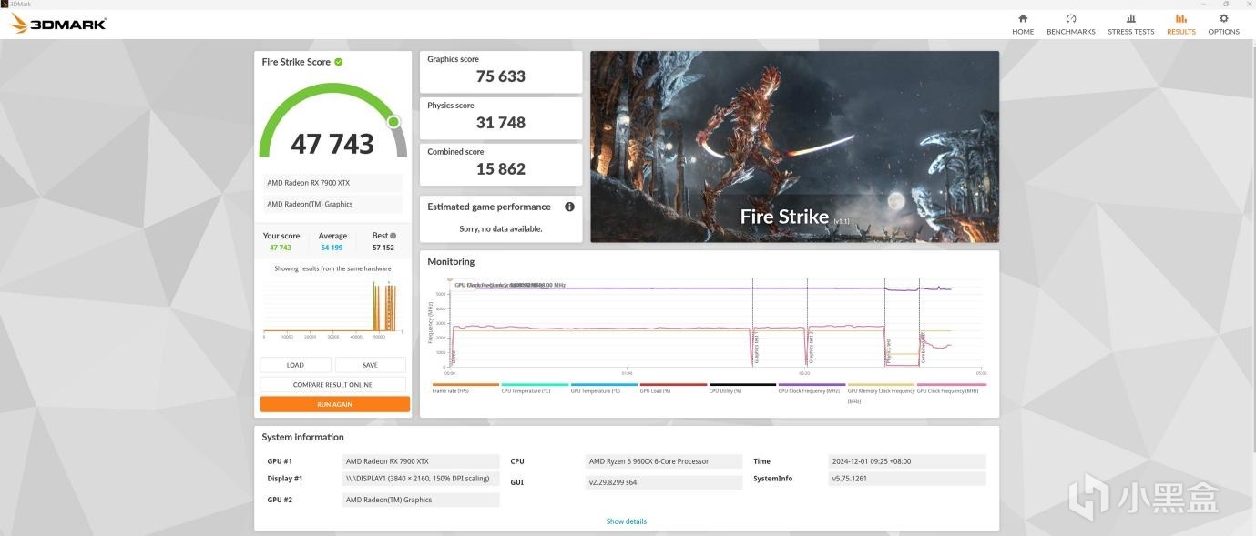Viewport: 1256px width, 536px height.
Task: Click the main score 47 743
Action: [x=332, y=144]
